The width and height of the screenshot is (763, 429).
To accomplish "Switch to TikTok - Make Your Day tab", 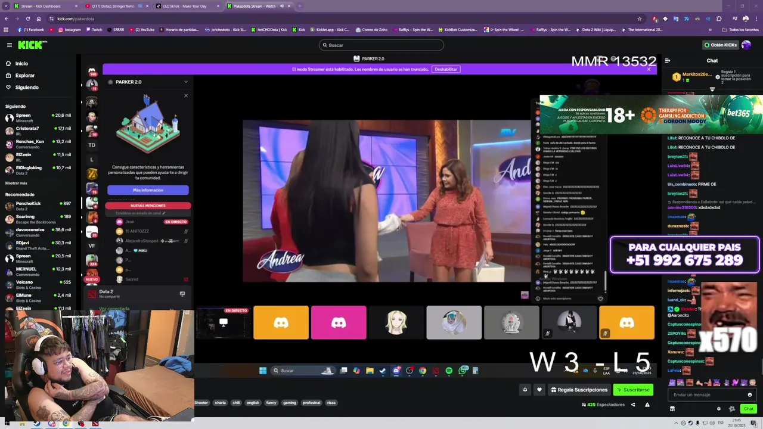I will point(188,6).
